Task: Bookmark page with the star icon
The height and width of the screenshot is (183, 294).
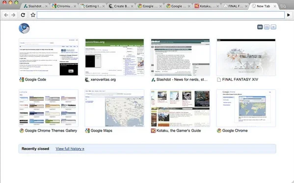Action: click(x=33, y=15)
